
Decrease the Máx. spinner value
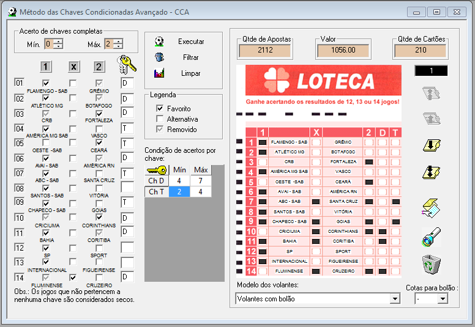tap(119, 46)
